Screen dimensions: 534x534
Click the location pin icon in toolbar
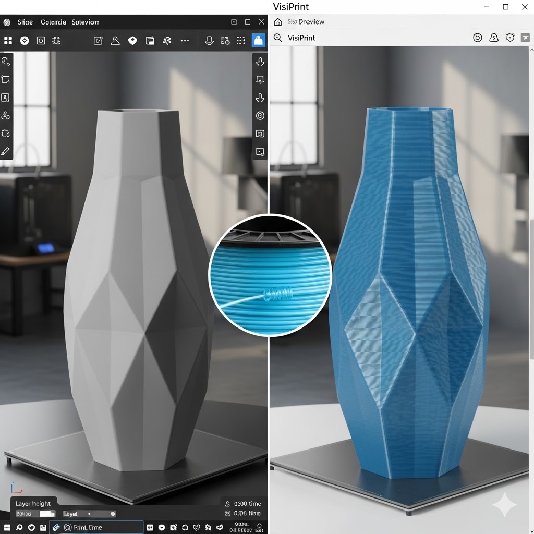coord(132,41)
